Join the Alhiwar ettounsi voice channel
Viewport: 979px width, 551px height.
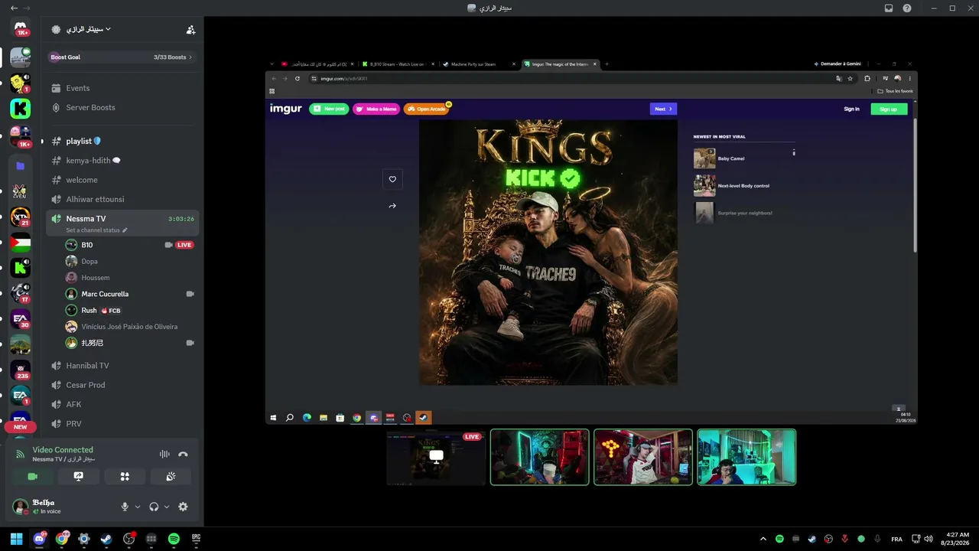click(x=122, y=199)
